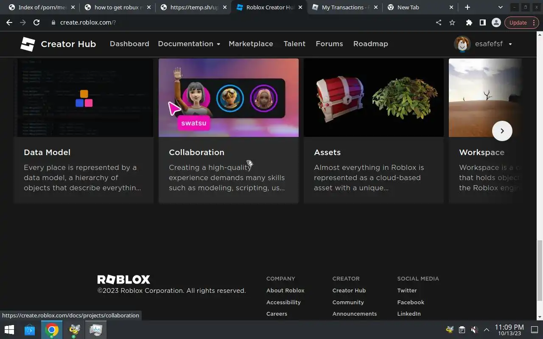Open Careers footer link
Screen dimensions: 543x339
pyautogui.click(x=277, y=314)
